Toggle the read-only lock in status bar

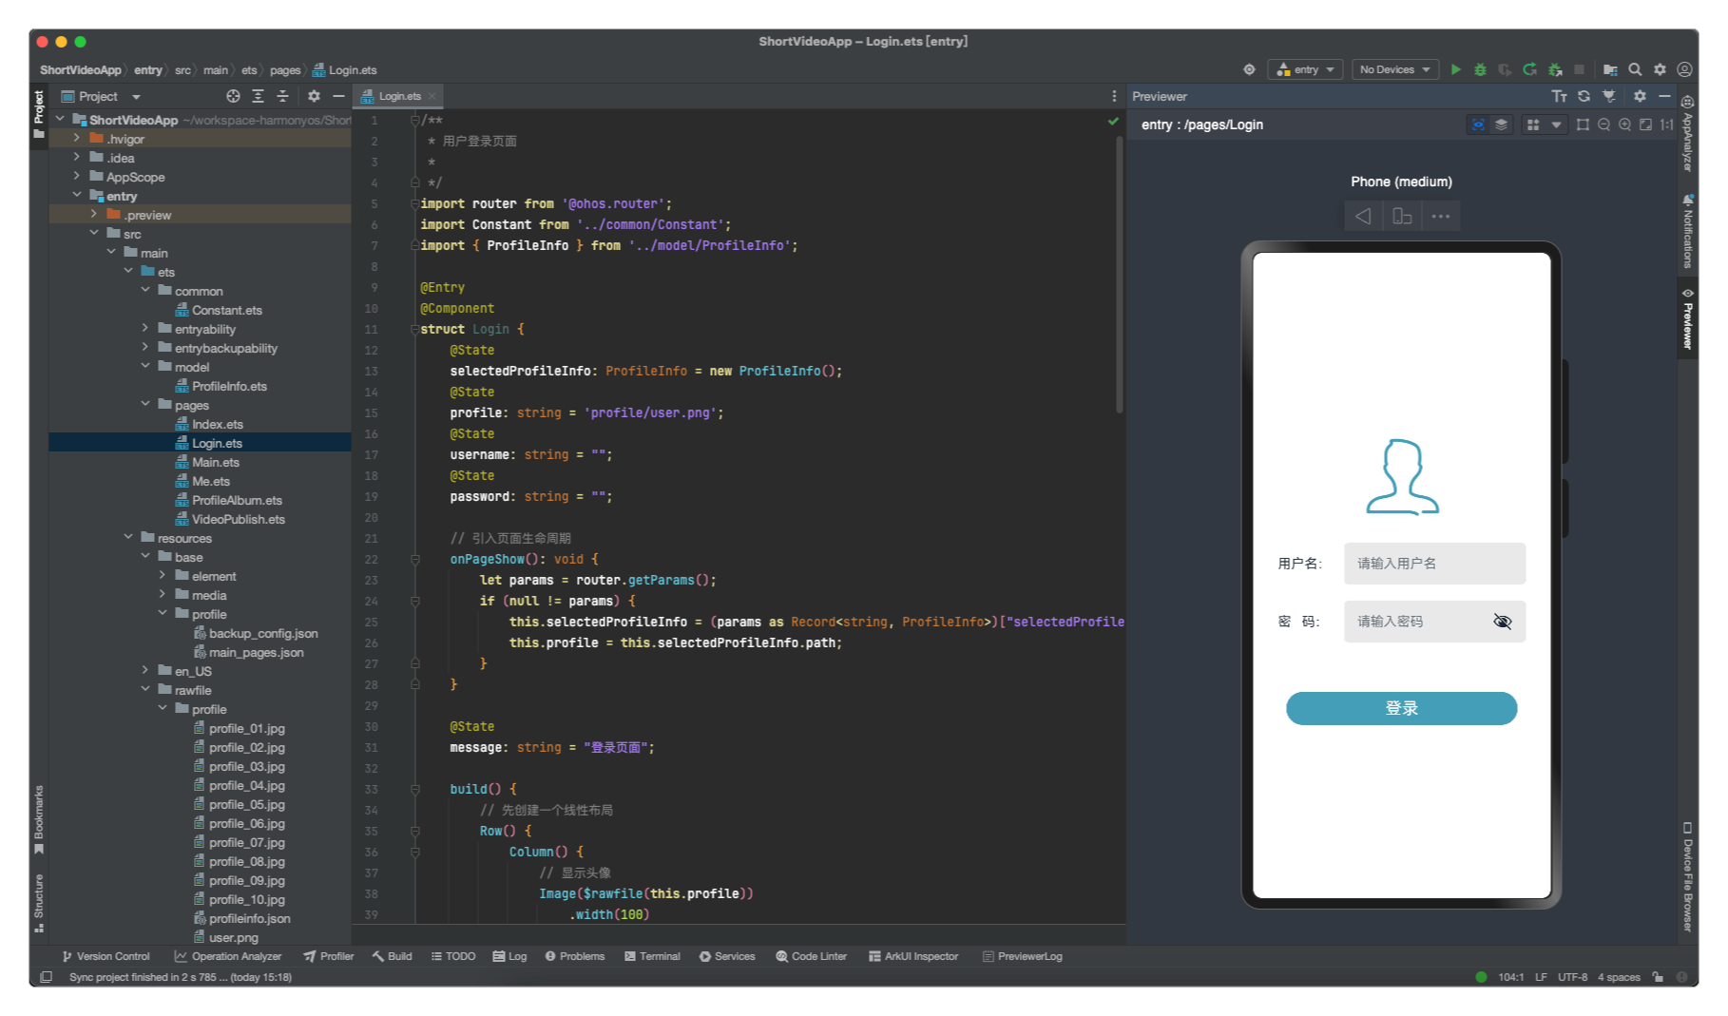click(1658, 977)
